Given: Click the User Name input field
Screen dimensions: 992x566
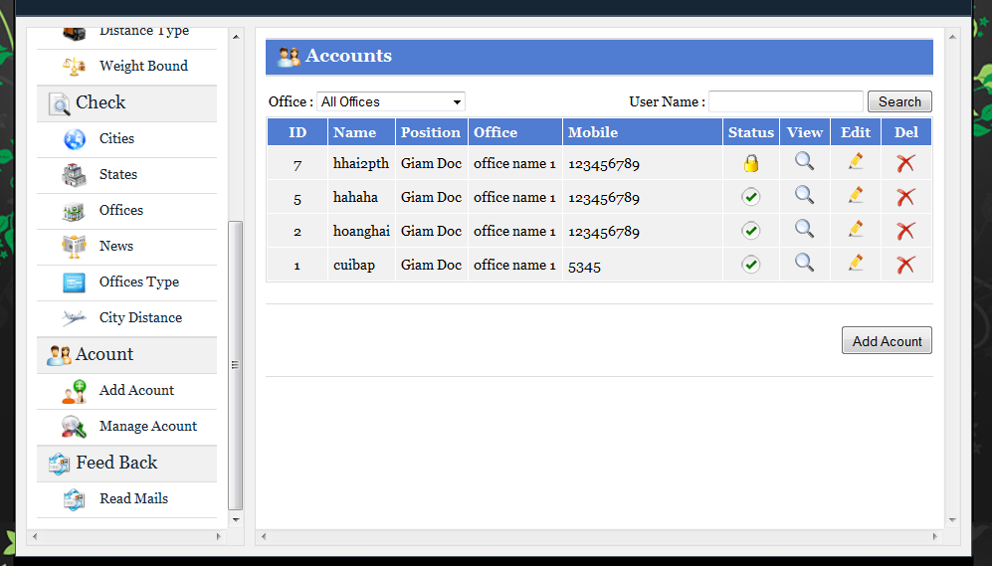Looking at the screenshot, I should click(x=785, y=101).
